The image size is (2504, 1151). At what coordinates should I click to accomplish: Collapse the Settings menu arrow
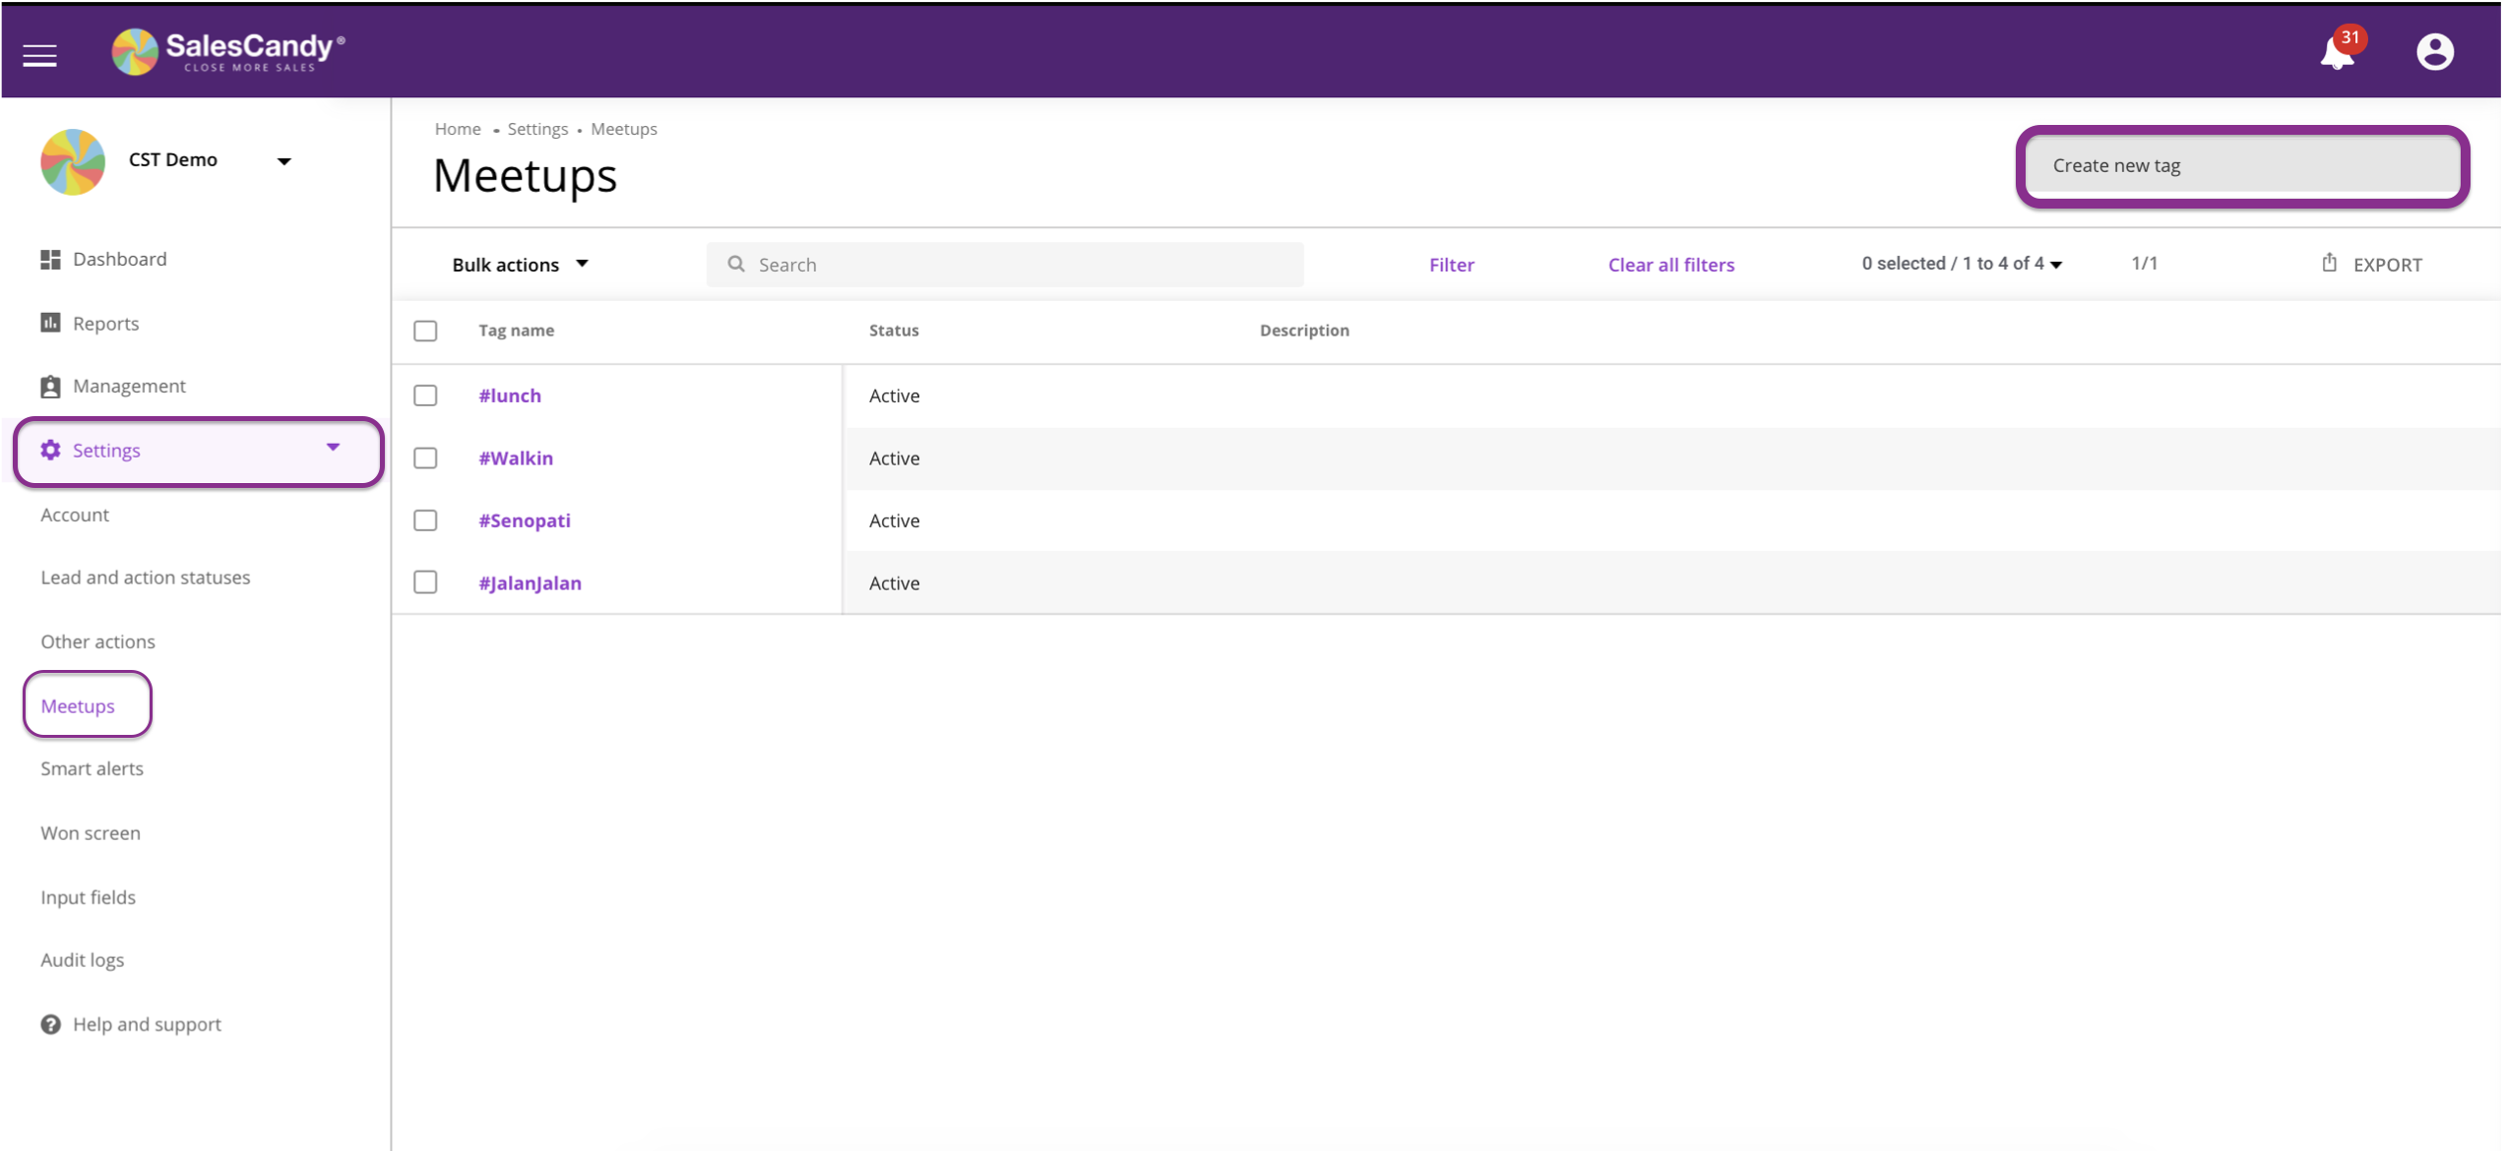click(x=333, y=448)
